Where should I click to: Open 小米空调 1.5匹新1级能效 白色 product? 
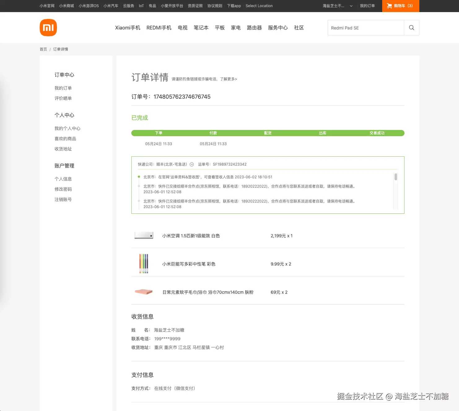191,236
